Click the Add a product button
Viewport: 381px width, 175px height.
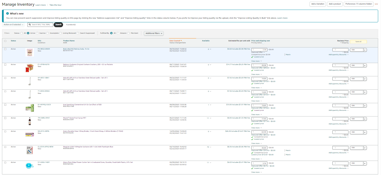[x=335, y=4]
